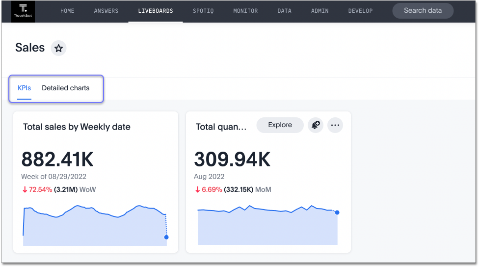Select the last data point on sales sparkline
Viewport: 479px width, 267px height.
[166, 237]
